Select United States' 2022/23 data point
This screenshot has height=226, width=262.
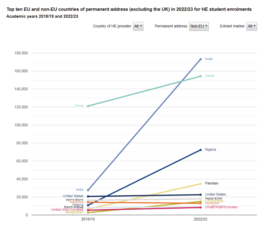point(201,195)
